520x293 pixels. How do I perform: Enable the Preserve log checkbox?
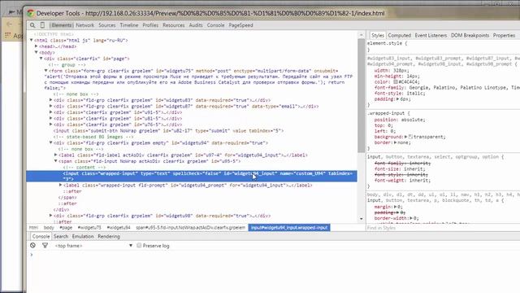pos(139,246)
